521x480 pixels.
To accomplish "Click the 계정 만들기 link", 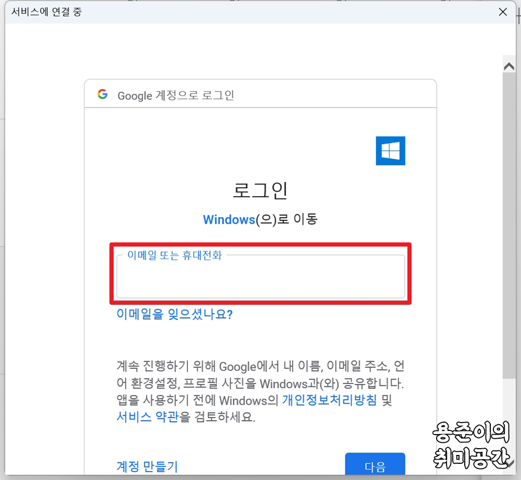I will coord(147,466).
